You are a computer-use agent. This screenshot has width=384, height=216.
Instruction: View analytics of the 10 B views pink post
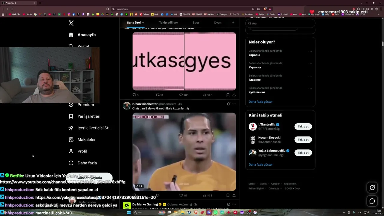[x=208, y=95]
